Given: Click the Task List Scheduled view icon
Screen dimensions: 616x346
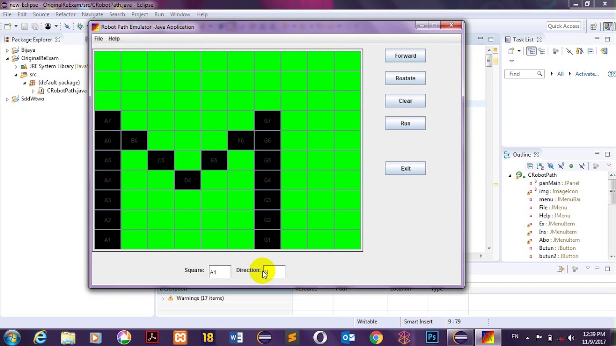Looking at the screenshot, I should tap(542, 51).
